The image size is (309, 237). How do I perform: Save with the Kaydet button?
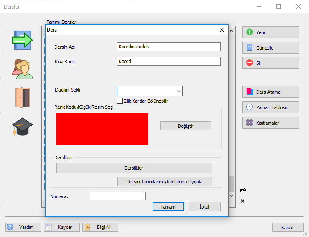click(x=62, y=227)
